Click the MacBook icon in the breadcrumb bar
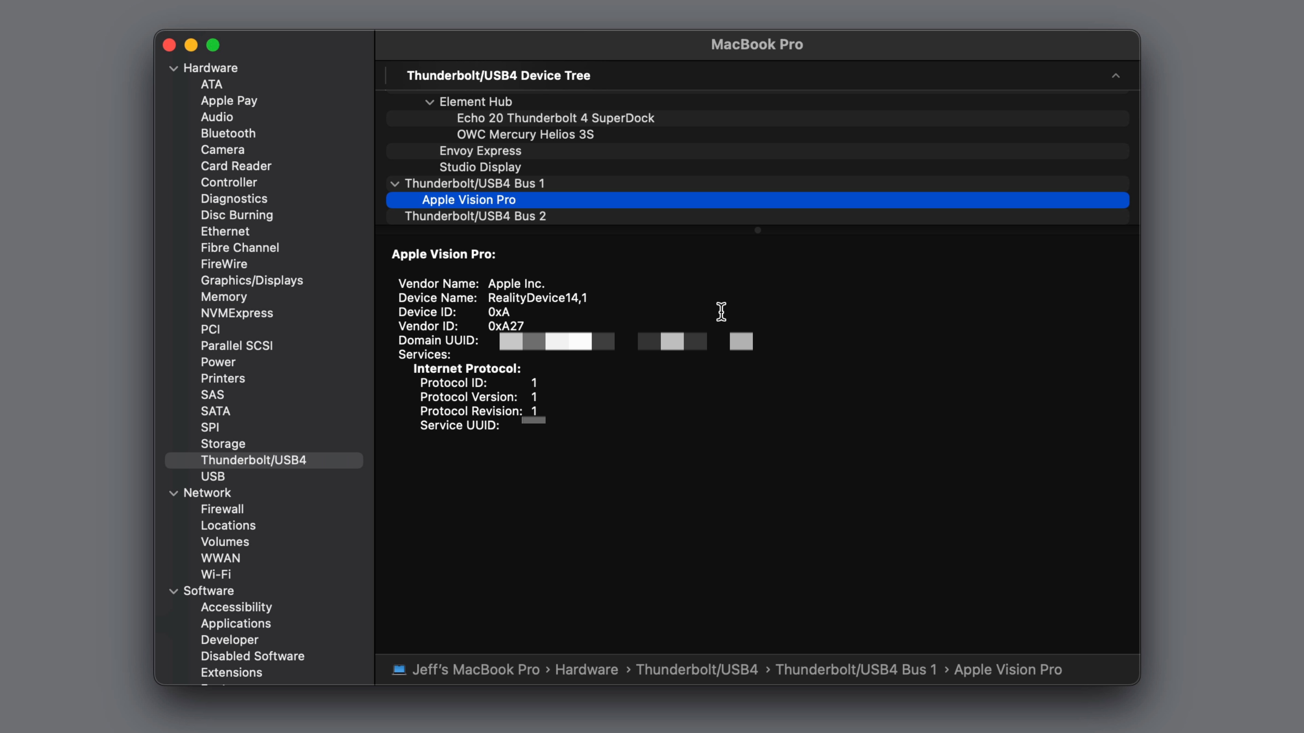The image size is (1304, 733). click(399, 669)
